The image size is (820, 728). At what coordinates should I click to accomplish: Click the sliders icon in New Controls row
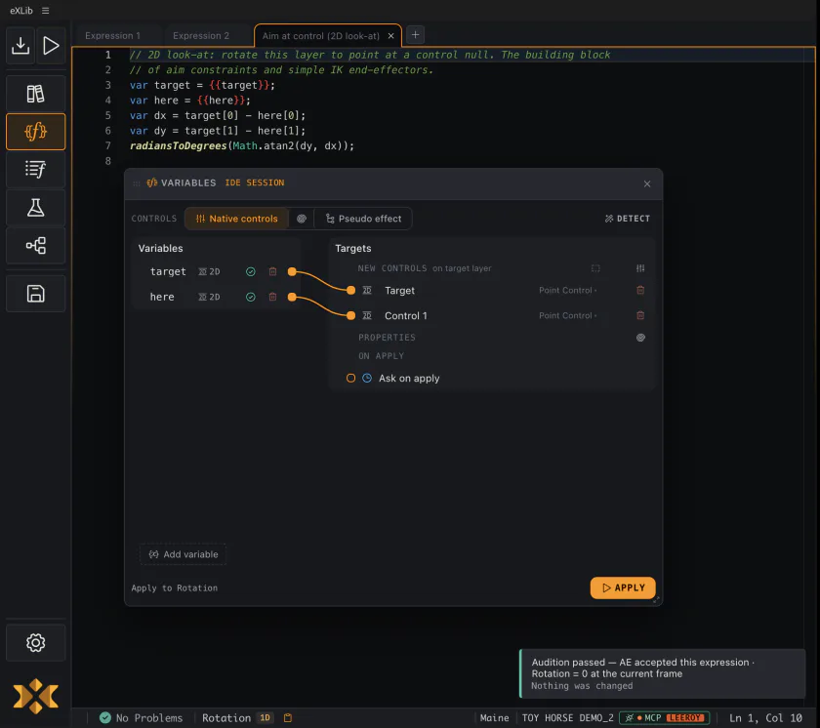point(640,268)
